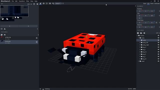
Task: Click the Add Cube icon in the Outliner
Action: (x=138, y=33)
